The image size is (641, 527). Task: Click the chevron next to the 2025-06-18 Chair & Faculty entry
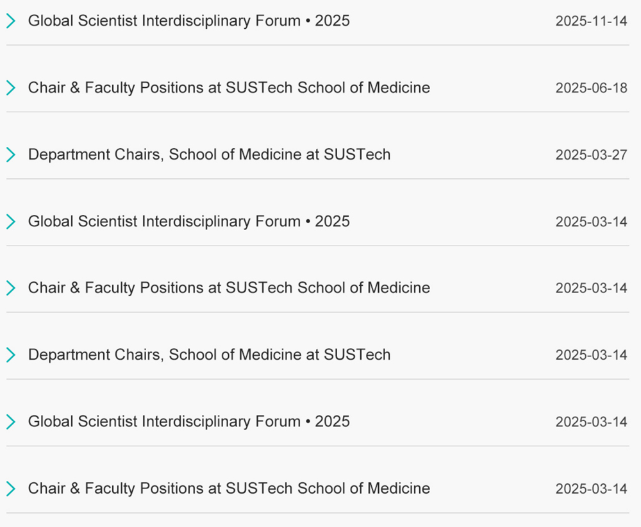(x=11, y=88)
